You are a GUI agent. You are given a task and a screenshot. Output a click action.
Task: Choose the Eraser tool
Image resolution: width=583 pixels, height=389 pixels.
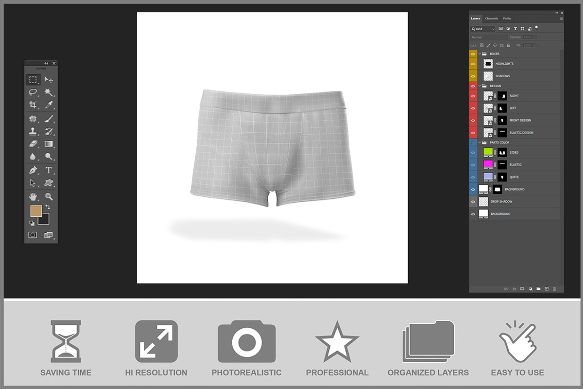pyautogui.click(x=33, y=144)
